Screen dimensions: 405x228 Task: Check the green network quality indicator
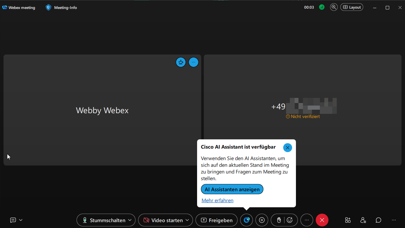[322, 7]
